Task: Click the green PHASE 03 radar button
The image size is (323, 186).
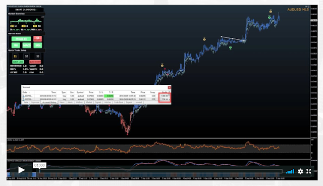Action: 21,39
